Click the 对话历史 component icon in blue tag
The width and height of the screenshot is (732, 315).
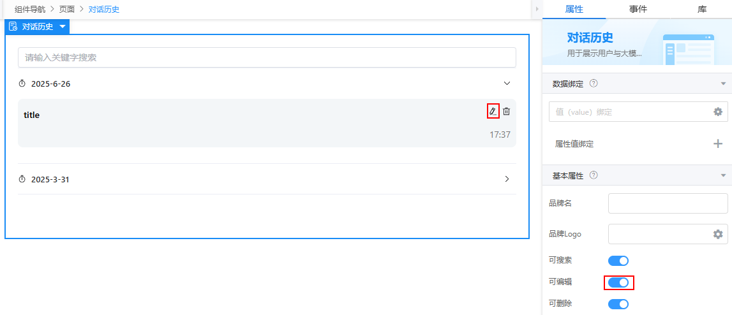13,27
